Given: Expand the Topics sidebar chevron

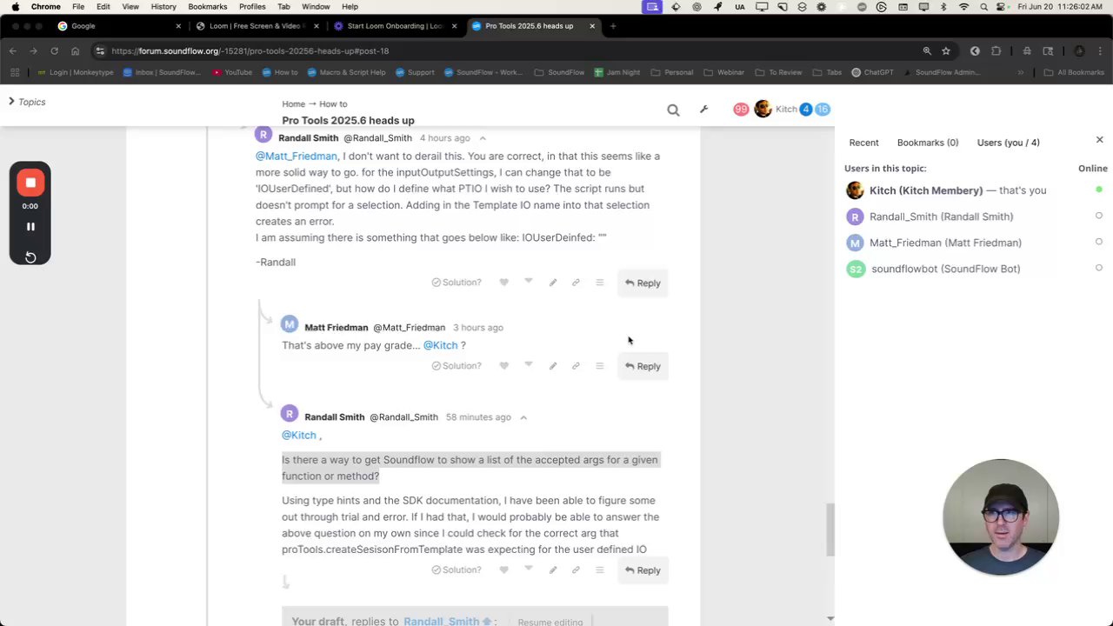Looking at the screenshot, I should [11, 102].
